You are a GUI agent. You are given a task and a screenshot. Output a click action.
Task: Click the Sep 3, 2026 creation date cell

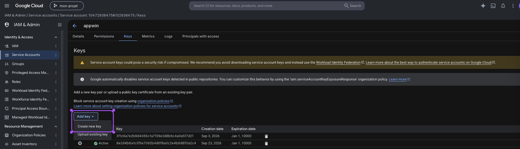(x=210, y=136)
